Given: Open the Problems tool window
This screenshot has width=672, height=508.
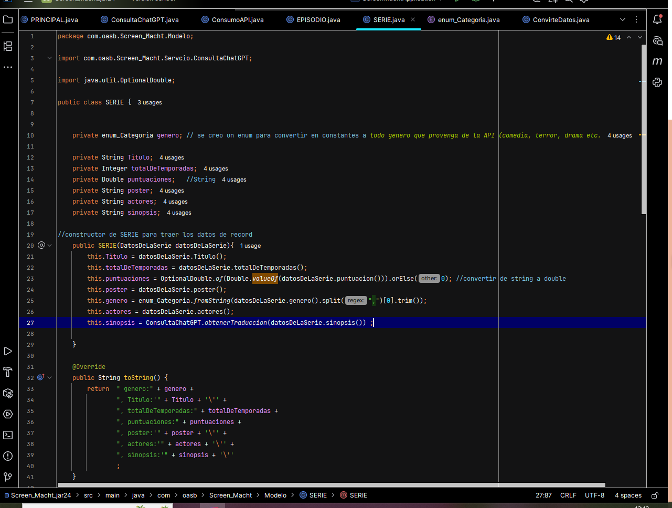Looking at the screenshot, I should (x=8, y=456).
